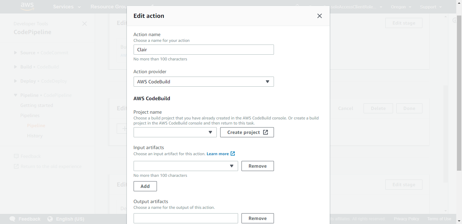Open Pipelines in sidebar
The height and width of the screenshot is (224, 462).
coord(30,115)
